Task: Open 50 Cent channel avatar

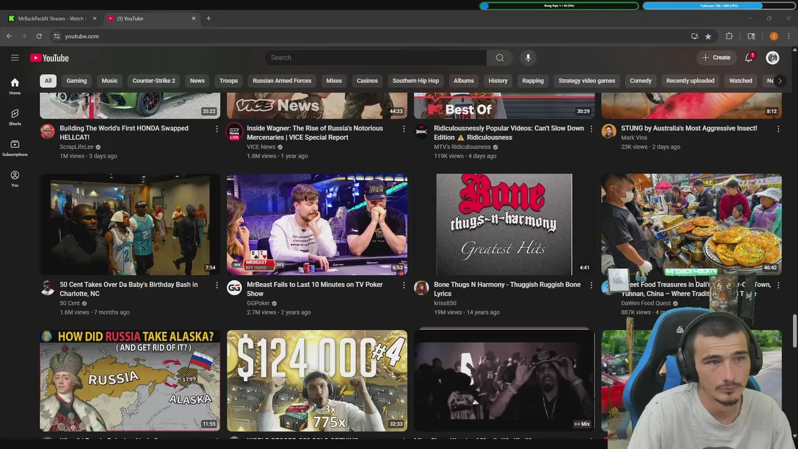Action: [47, 287]
